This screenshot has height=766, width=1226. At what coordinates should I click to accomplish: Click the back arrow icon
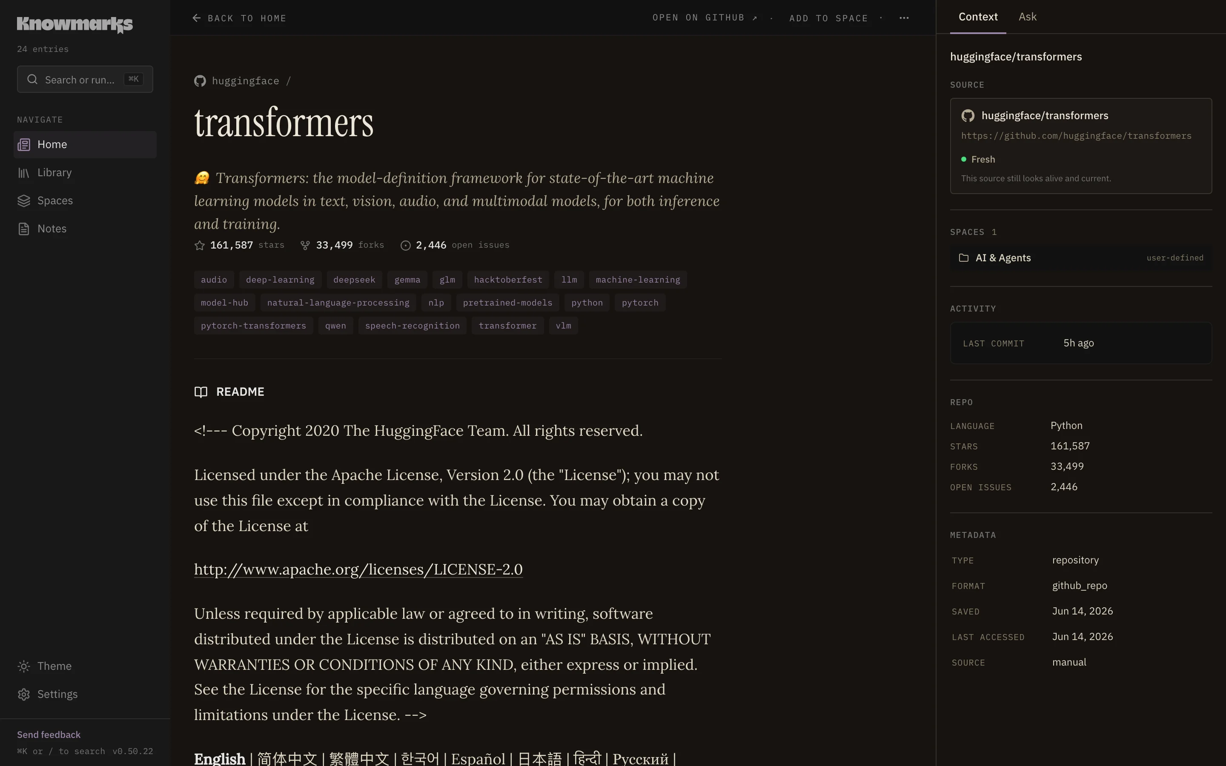click(197, 18)
